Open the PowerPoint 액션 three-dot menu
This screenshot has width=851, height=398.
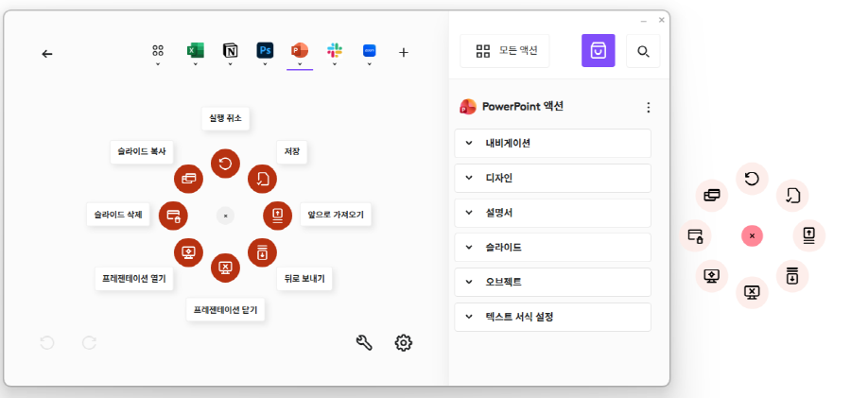click(x=648, y=107)
